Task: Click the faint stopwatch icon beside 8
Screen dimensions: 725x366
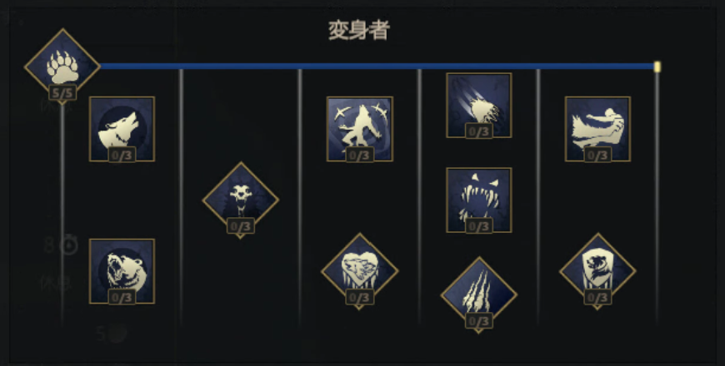Action: (70, 245)
